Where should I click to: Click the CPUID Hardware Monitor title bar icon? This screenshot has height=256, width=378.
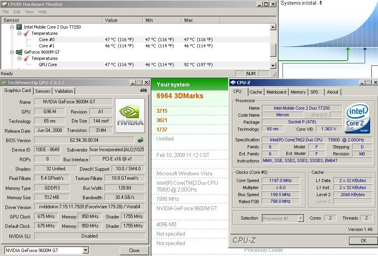click(4, 4)
